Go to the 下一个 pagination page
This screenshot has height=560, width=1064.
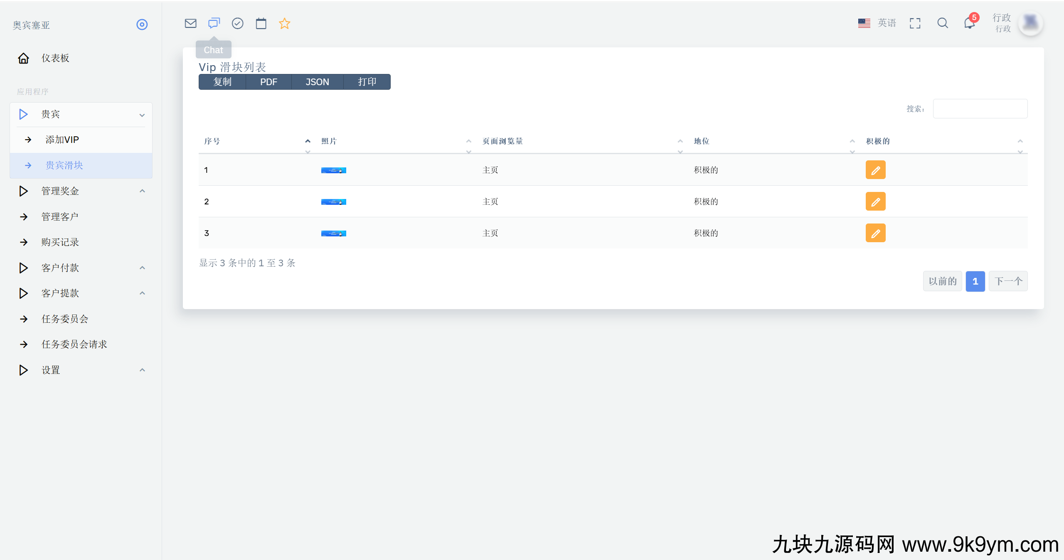click(x=1008, y=281)
